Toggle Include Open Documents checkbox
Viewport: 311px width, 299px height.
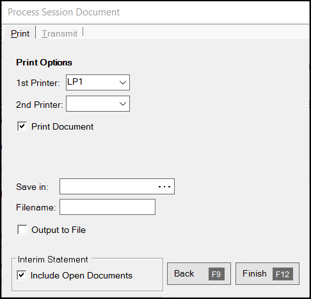(x=22, y=275)
